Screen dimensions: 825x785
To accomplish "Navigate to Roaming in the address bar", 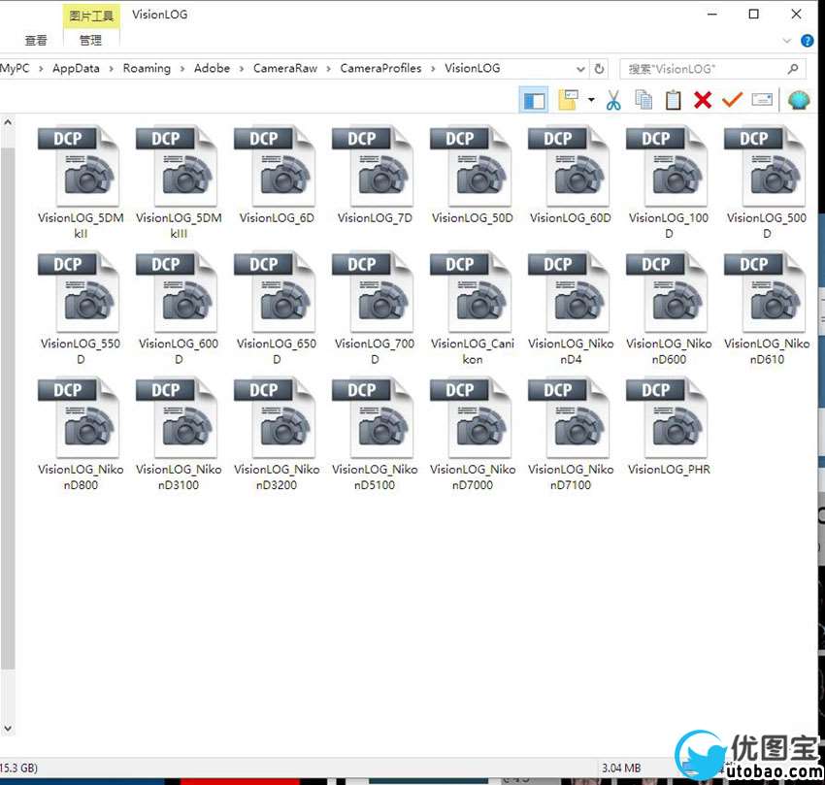I will (147, 68).
